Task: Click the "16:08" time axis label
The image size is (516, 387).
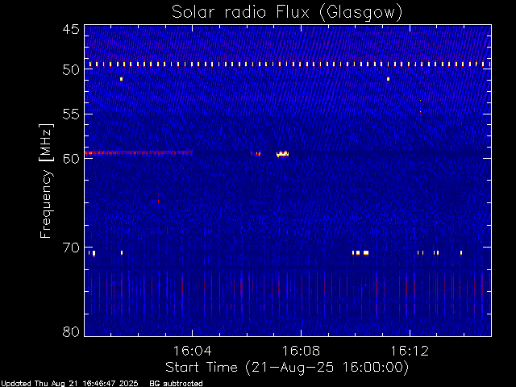Action: [301, 351]
